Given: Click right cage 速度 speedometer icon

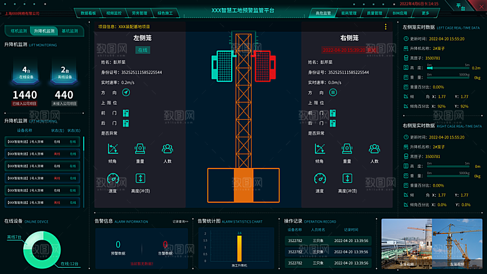Looking at the screenshot, I should pos(320,179).
